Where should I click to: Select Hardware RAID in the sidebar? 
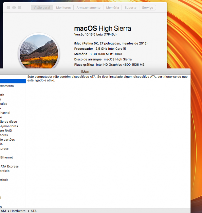[x=6, y=131]
